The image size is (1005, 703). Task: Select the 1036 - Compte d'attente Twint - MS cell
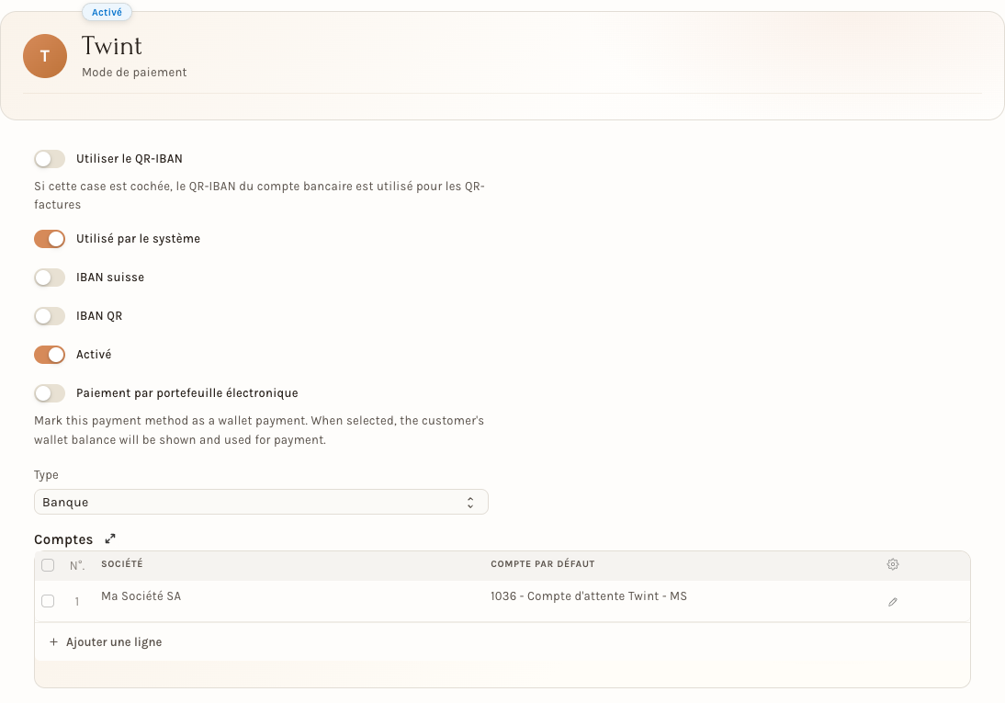pos(588,595)
